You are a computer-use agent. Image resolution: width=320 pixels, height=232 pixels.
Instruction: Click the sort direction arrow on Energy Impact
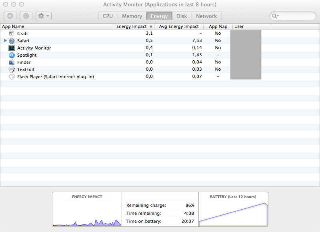tap(151, 27)
